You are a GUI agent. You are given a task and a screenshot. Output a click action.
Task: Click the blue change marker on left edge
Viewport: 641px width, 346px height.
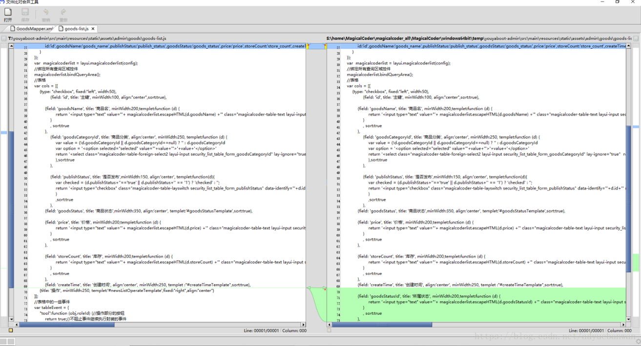point(3,133)
